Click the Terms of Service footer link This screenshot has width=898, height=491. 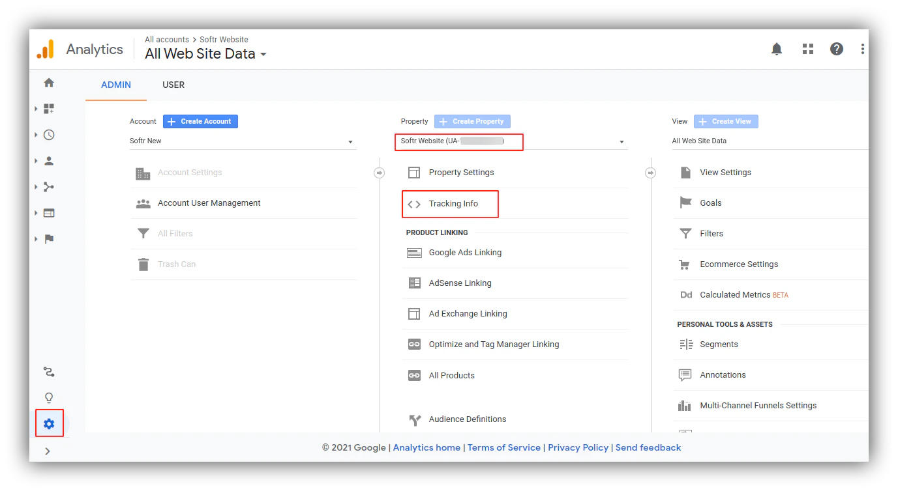click(x=504, y=447)
